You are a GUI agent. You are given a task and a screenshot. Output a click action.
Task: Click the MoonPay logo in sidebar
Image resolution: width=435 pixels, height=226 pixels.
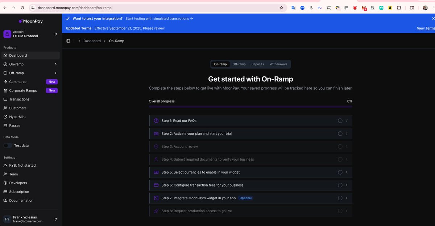pos(31,21)
